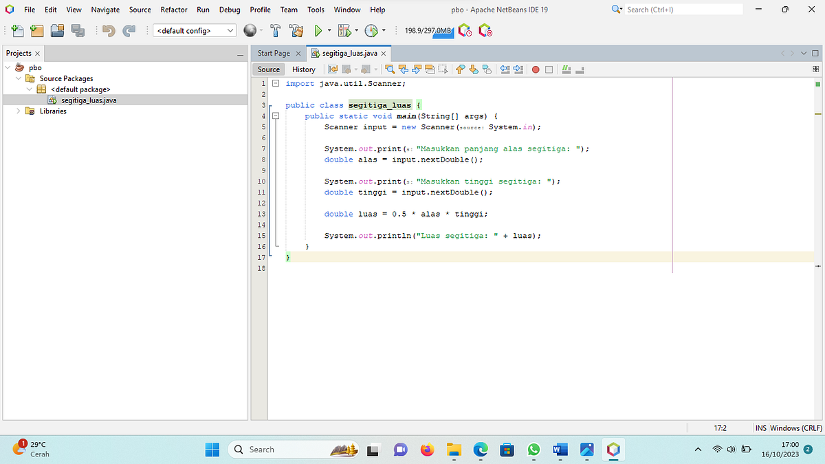Viewport: 825px width, 464px height.
Task: Switch to the Start Page tab
Action: 274,53
